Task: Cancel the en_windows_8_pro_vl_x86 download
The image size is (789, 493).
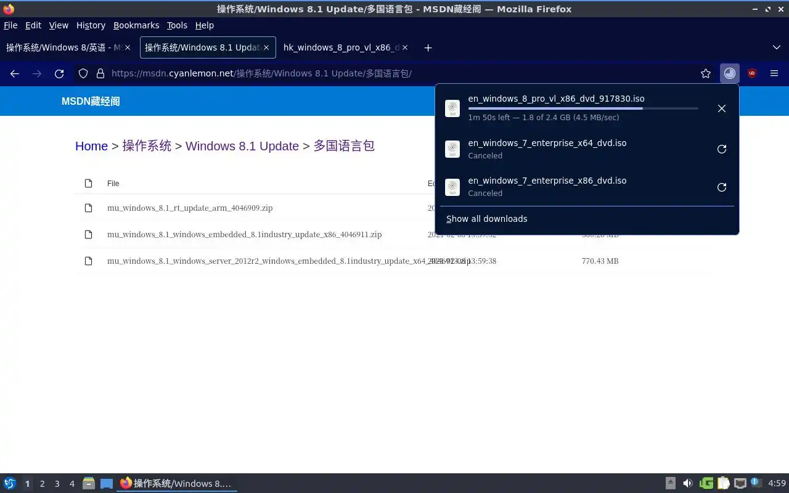Action: click(722, 108)
